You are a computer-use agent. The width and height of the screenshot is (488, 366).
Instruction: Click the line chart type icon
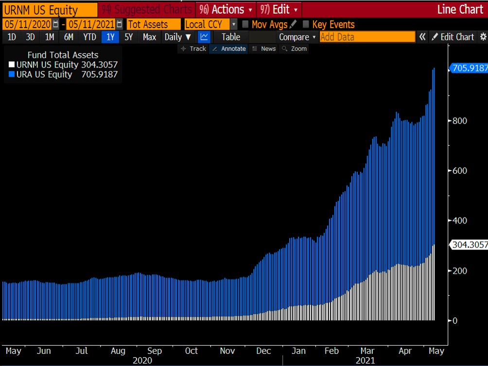tap(204, 37)
